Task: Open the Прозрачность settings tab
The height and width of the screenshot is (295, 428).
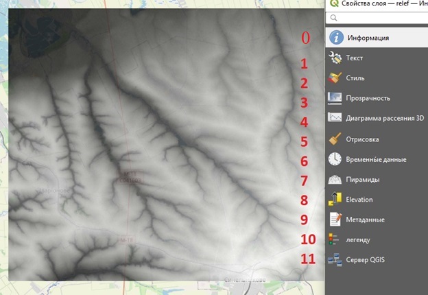Action: (377, 98)
